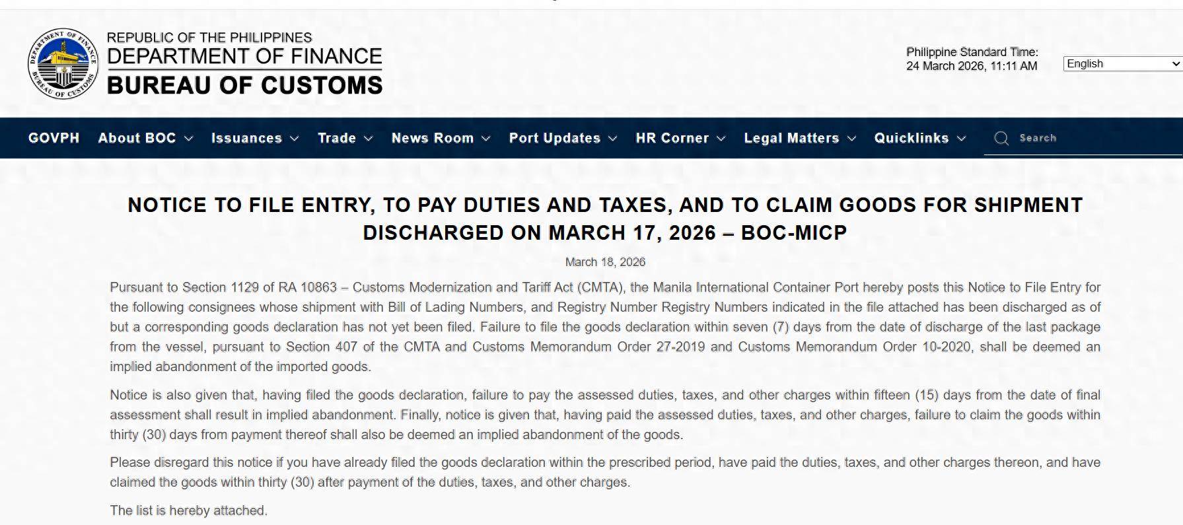Click the HR Corner menu item
The height and width of the screenshot is (525, 1183).
tap(672, 138)
